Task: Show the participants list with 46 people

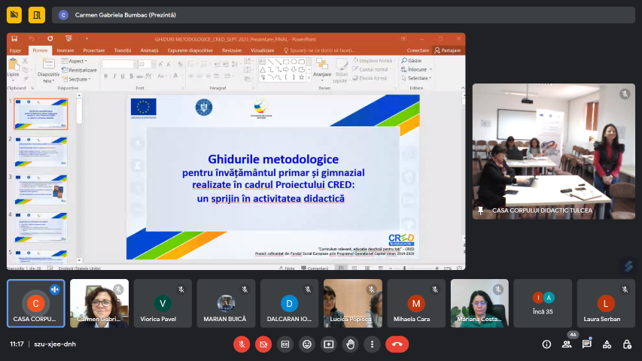Action: point(566,344)
